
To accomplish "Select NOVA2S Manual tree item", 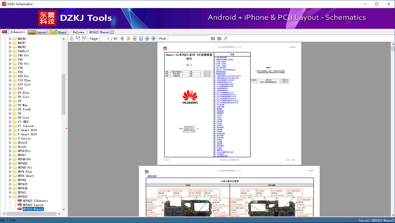I will (x=33, y=209).
